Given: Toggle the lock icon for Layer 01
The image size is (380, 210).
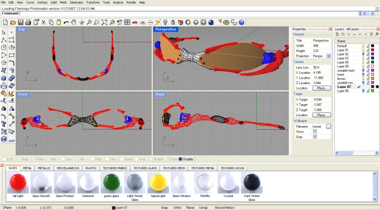Looking at the screenshot, I should pos(368,50).
